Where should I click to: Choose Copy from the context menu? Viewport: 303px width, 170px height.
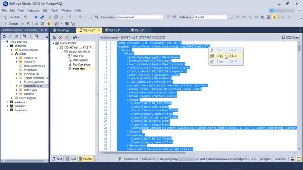[x=226, y=56]
